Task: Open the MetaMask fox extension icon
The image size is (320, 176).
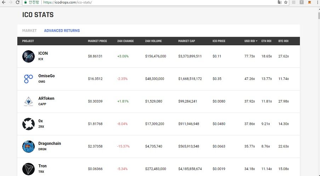Action: [310, 2]
